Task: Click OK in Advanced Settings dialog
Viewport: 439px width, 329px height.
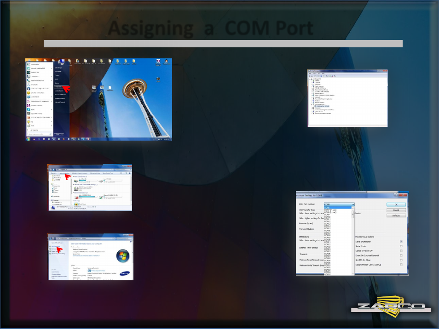Action: coord(396,204)
